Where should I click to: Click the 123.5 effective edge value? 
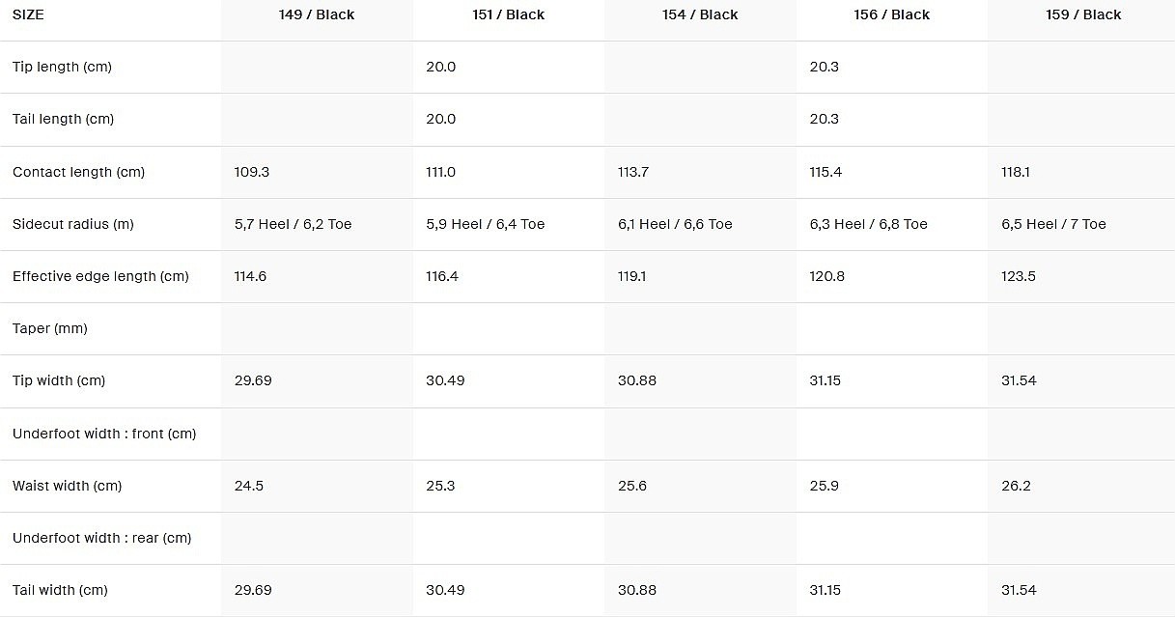1019,276
